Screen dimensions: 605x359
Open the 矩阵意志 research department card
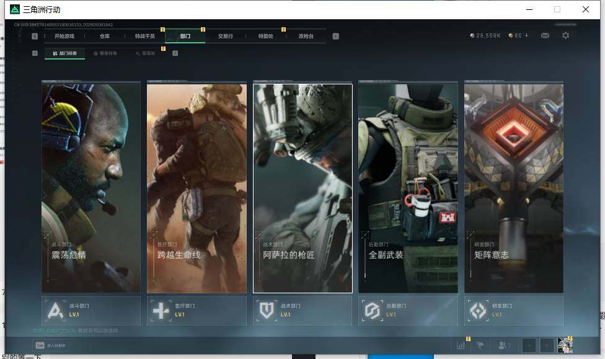tap(514, 187)
